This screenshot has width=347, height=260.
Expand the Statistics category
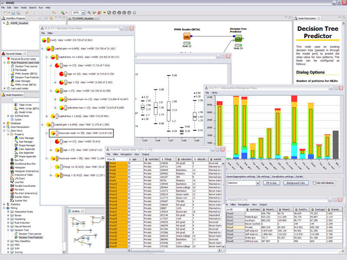pos(4,204)
